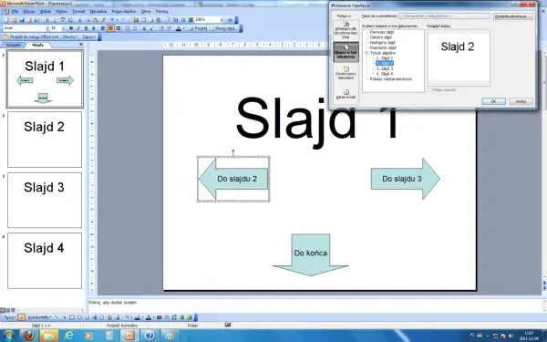This screenshot has width=547, height=342.
Task: Select the Slajd 2 thumbnail
Action: [45, 140]
